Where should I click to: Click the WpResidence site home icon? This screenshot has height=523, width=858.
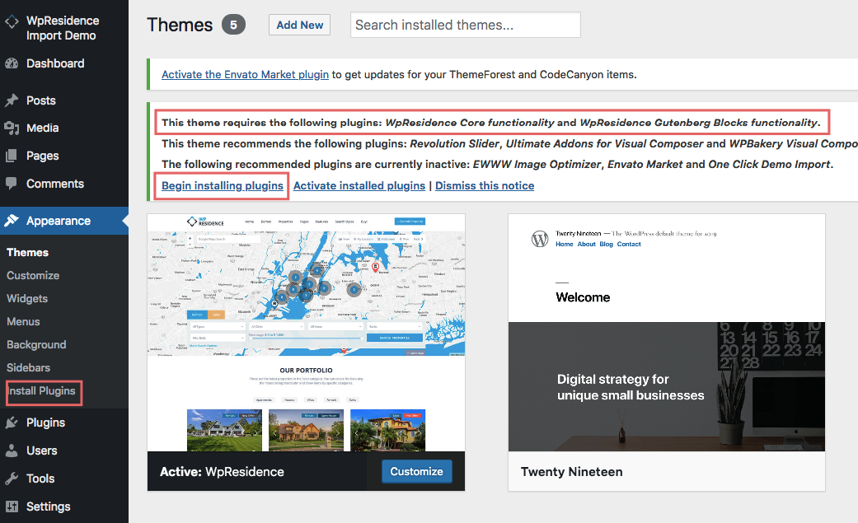tap(12, 21)
